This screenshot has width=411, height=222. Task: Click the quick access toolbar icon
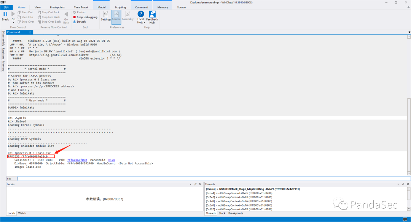click(x=3, y=2)
